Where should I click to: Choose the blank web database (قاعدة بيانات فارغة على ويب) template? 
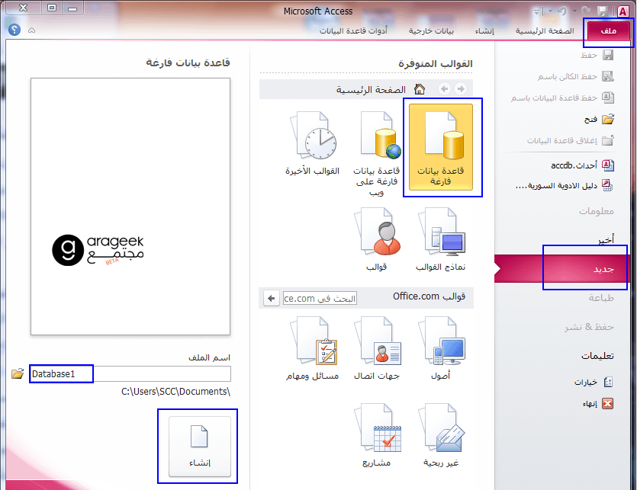tap(377, 154)
